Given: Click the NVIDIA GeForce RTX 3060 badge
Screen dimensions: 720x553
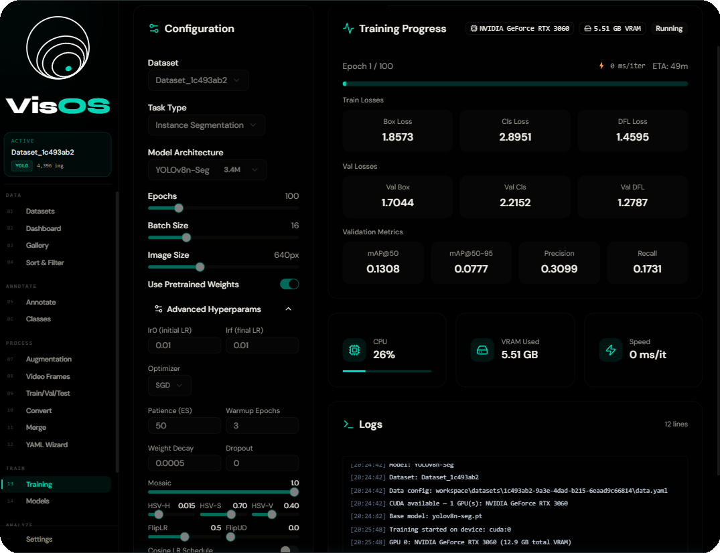Looking at the screenshot, I should point(520,28).
